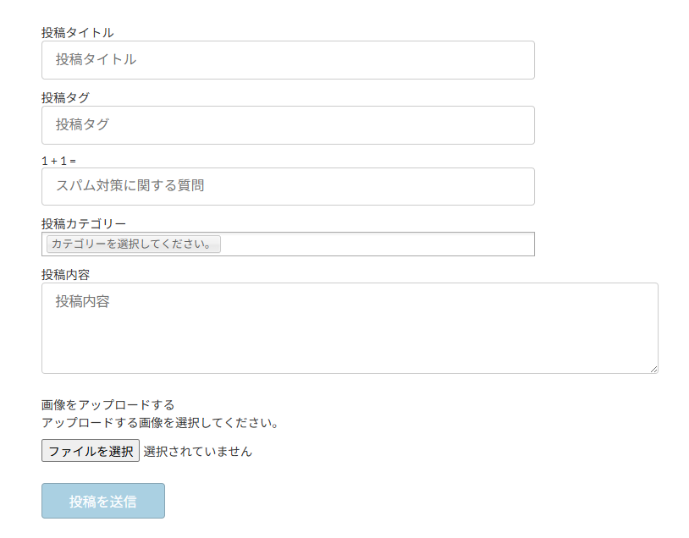Viewport: 689px width, 538px height.
Task: Focus the 投稿タグ input box
Action: (x=288, y=125)
